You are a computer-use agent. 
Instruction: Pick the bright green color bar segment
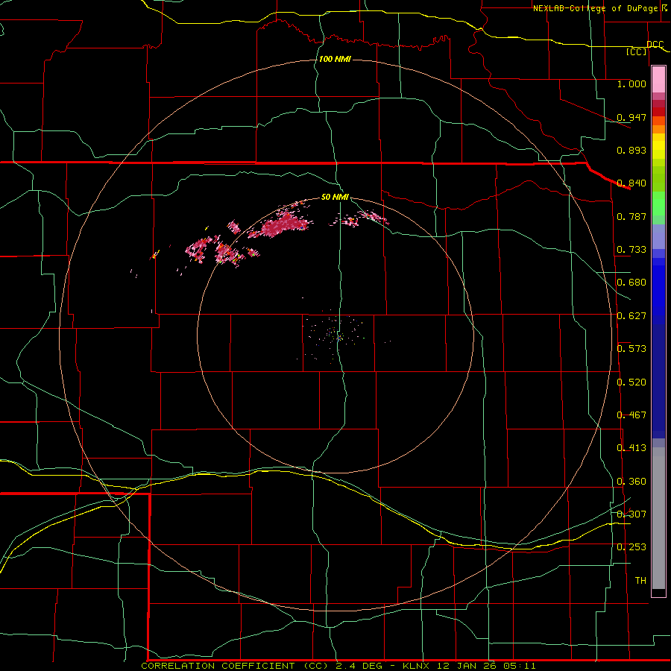click(x=658, y=203)
